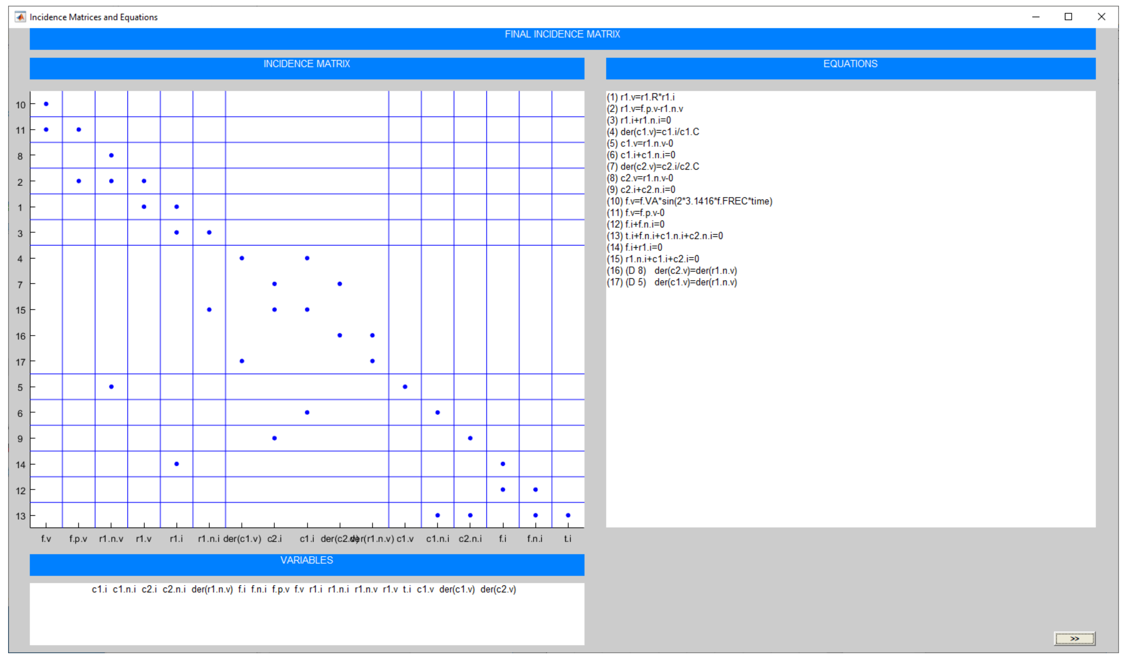Click the >> next page button

click(1074, 639)
